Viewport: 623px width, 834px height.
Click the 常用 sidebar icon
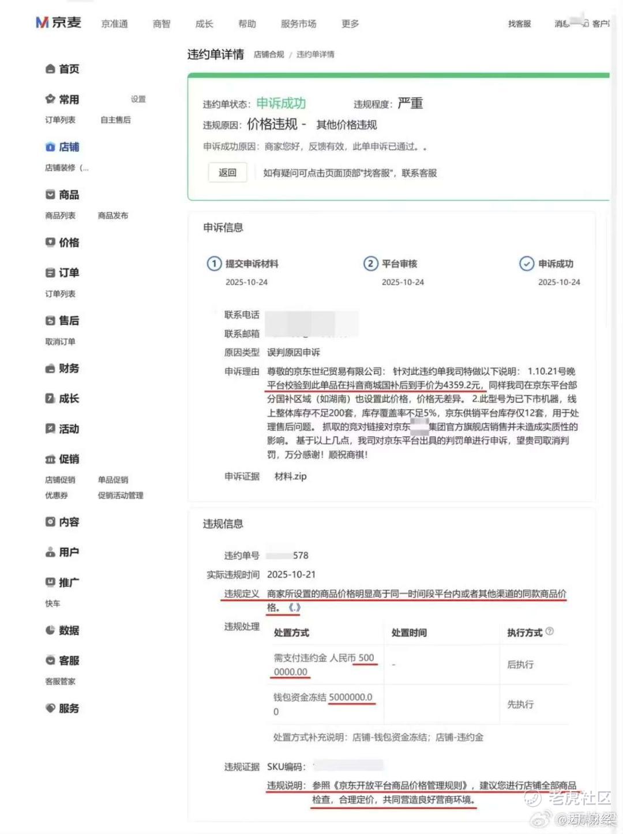click(50, 99)
